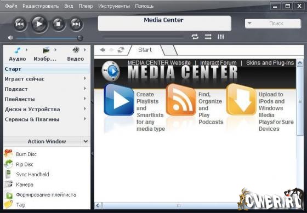Image resolution: width=307 pixels, height=213 pixels.
Task: Click the Rip Disc green arrow icon
Action: point(8,164)
